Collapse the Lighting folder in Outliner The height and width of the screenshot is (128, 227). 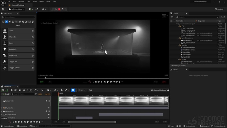[x=179, y=45]
